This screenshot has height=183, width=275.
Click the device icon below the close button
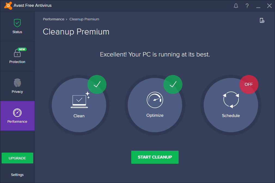pos(262,20)
